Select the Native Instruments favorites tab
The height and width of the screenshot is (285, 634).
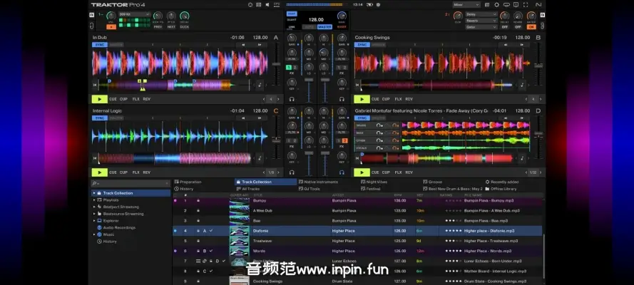point(319,182)
